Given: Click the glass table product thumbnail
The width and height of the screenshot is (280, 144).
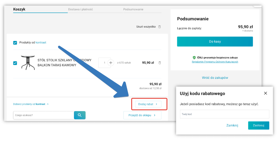Looking at the screenshot, I should pos(27,62).
